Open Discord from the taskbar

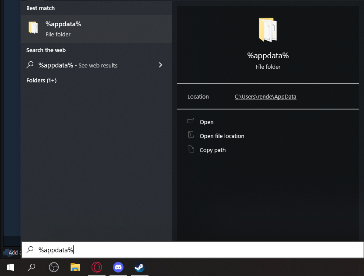[x=118, y=267]
